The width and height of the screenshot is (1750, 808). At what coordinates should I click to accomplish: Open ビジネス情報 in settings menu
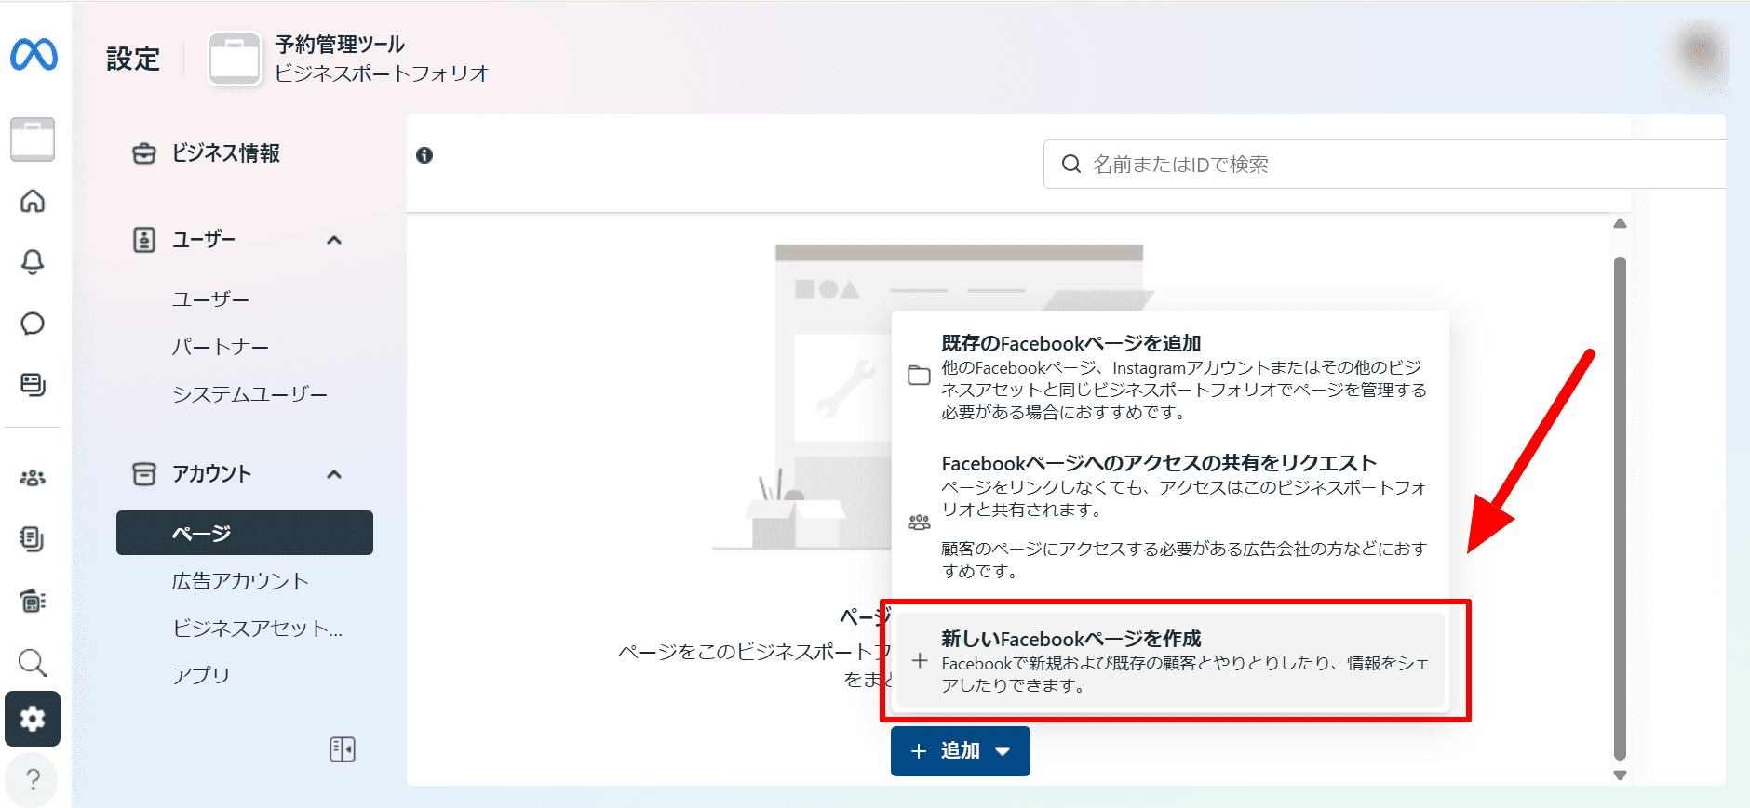point(225,153)
